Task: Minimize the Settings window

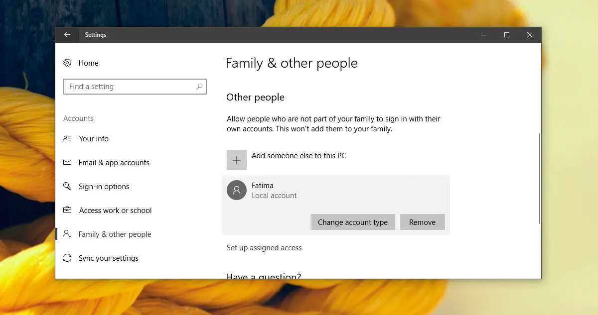Action: pos(484,35)
